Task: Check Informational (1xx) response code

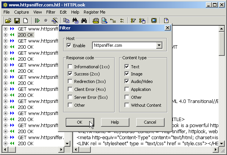Action: pos(70,66)
